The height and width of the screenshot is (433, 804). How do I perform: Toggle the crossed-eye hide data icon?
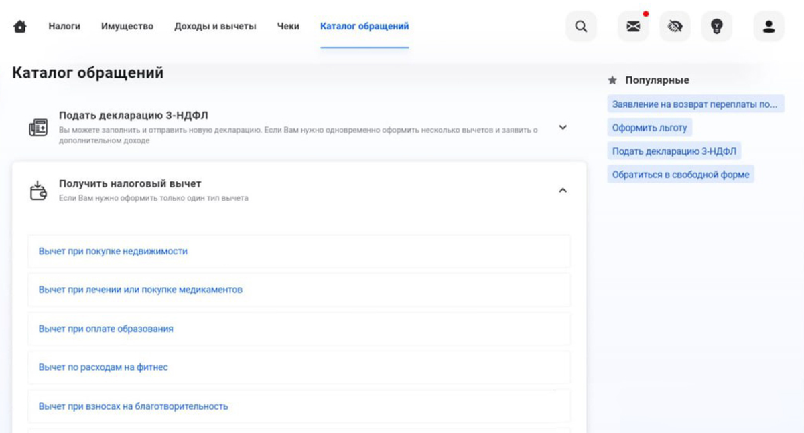[x=675, y=27]
